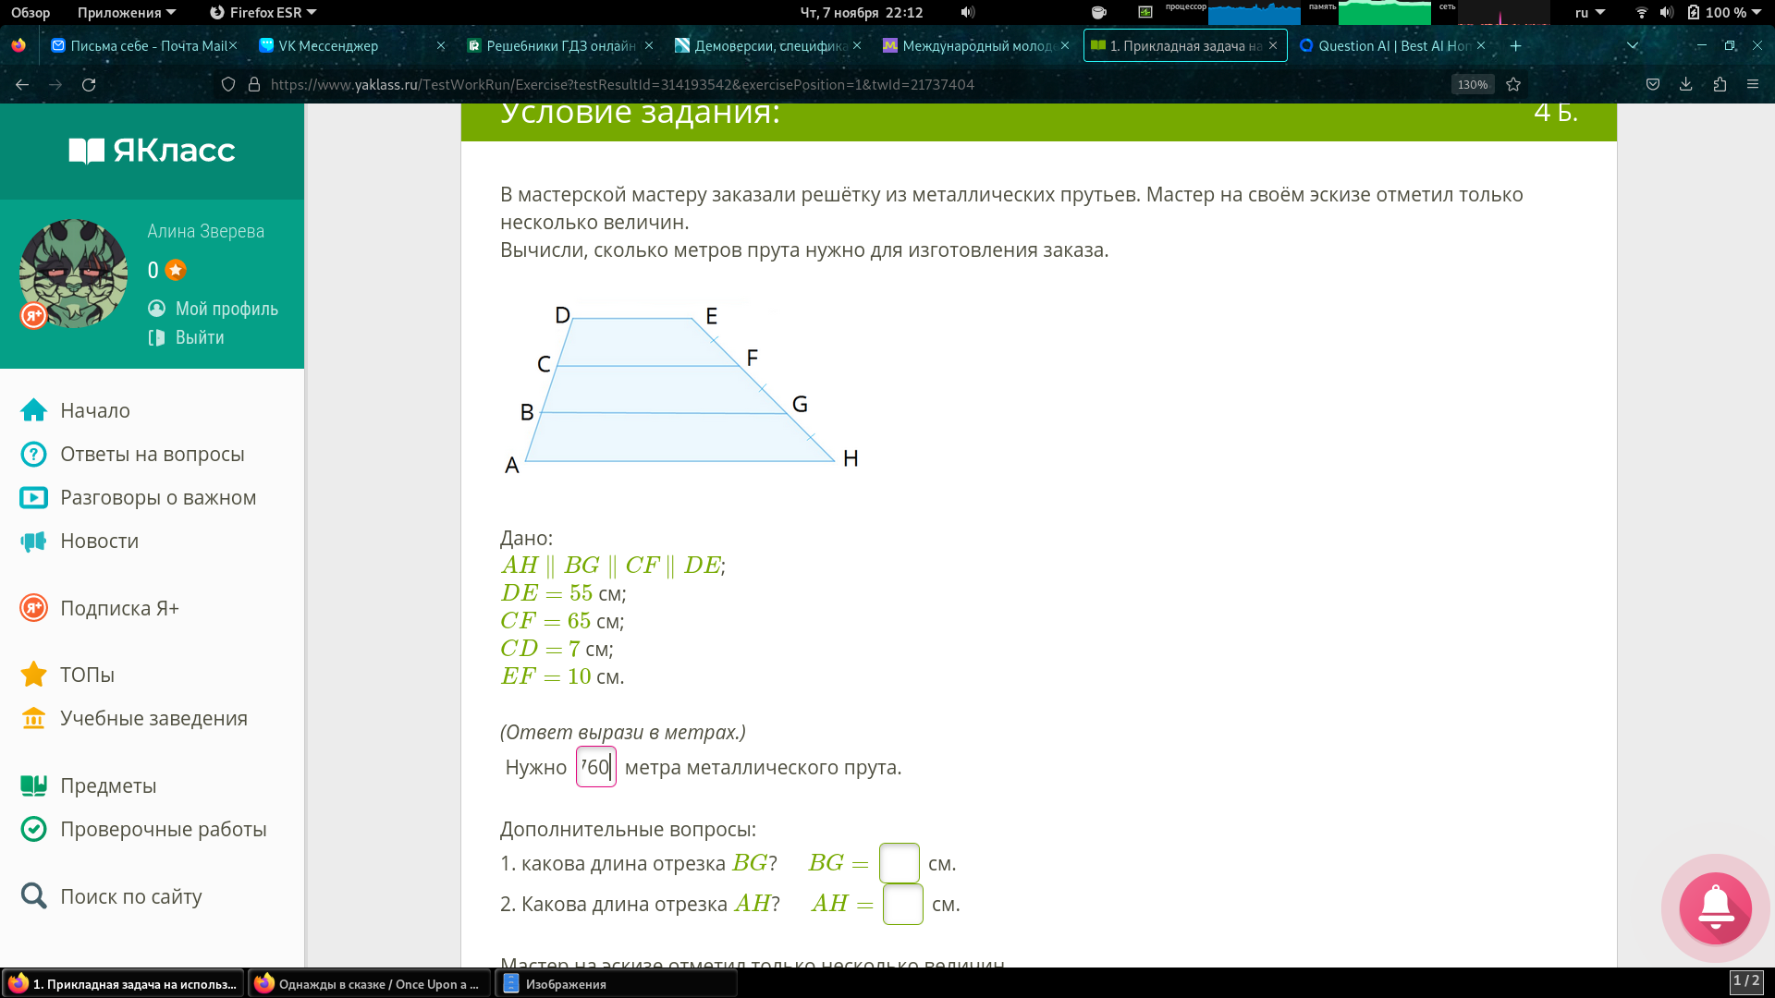Open Учебные заведения building icon

coord(34,718)
